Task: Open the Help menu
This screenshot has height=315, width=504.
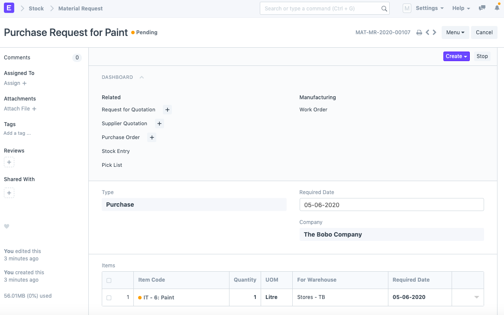Action: tap(461, 8)
